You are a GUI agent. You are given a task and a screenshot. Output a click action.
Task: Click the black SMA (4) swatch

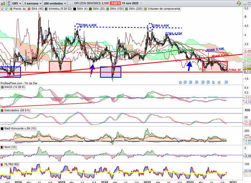(75, 9)
